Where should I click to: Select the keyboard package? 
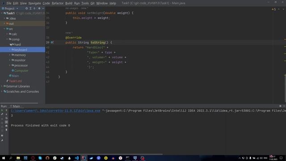click(x=22, y=50)
